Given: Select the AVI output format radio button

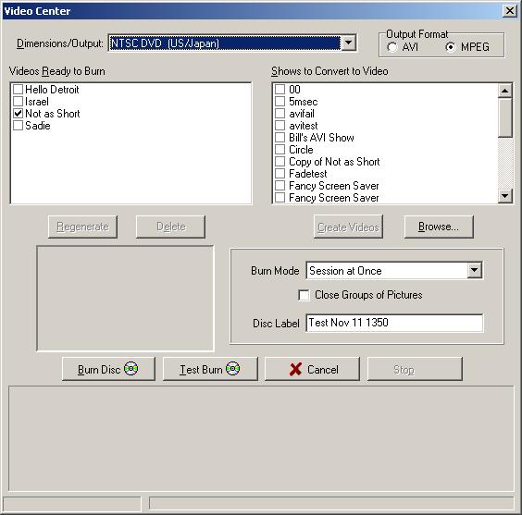Looking at the screenshot, I should [x=392, y=47].
